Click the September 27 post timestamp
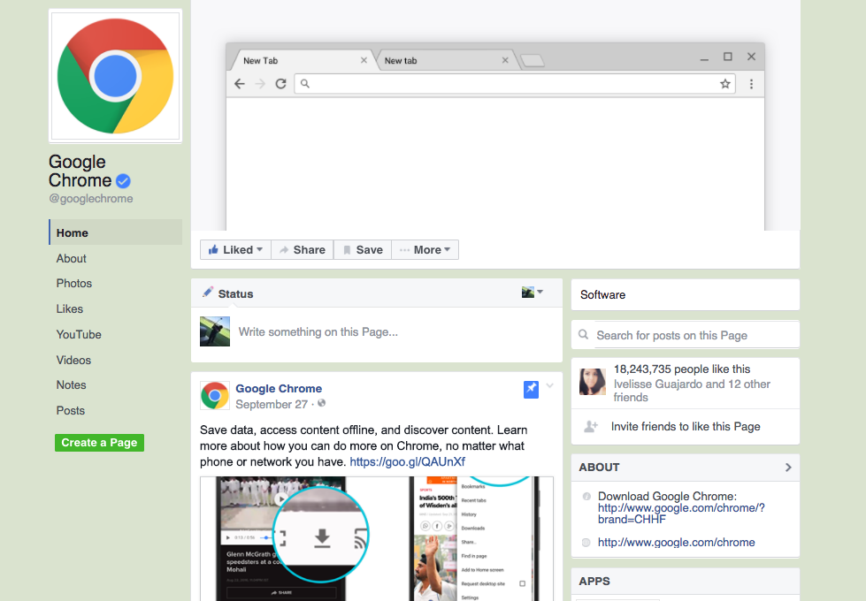 click(x=272, y=405)
